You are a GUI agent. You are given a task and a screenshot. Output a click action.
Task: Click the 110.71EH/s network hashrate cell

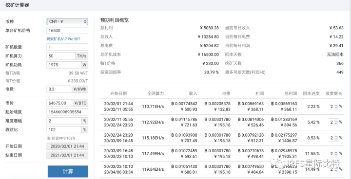coord(153,107)
